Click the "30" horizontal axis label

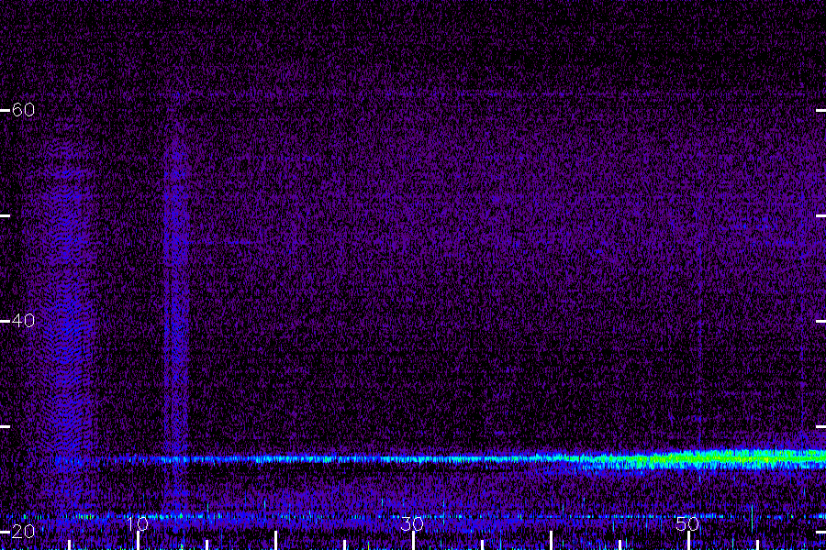pos(412,523)
